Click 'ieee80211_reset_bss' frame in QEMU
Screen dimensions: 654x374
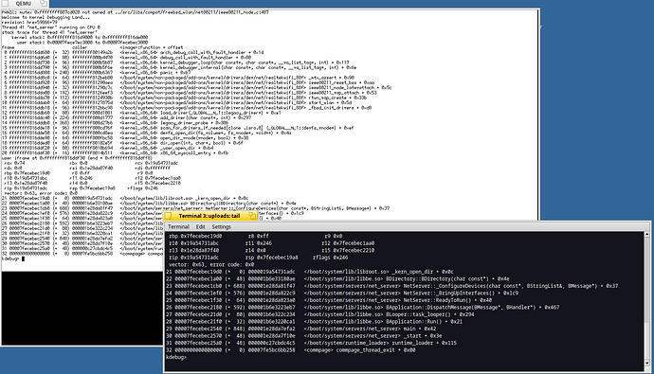pyautogui.click(x=188, y=82)
